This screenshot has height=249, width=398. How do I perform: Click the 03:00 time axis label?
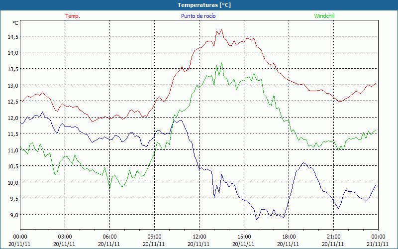pos(65,237)
